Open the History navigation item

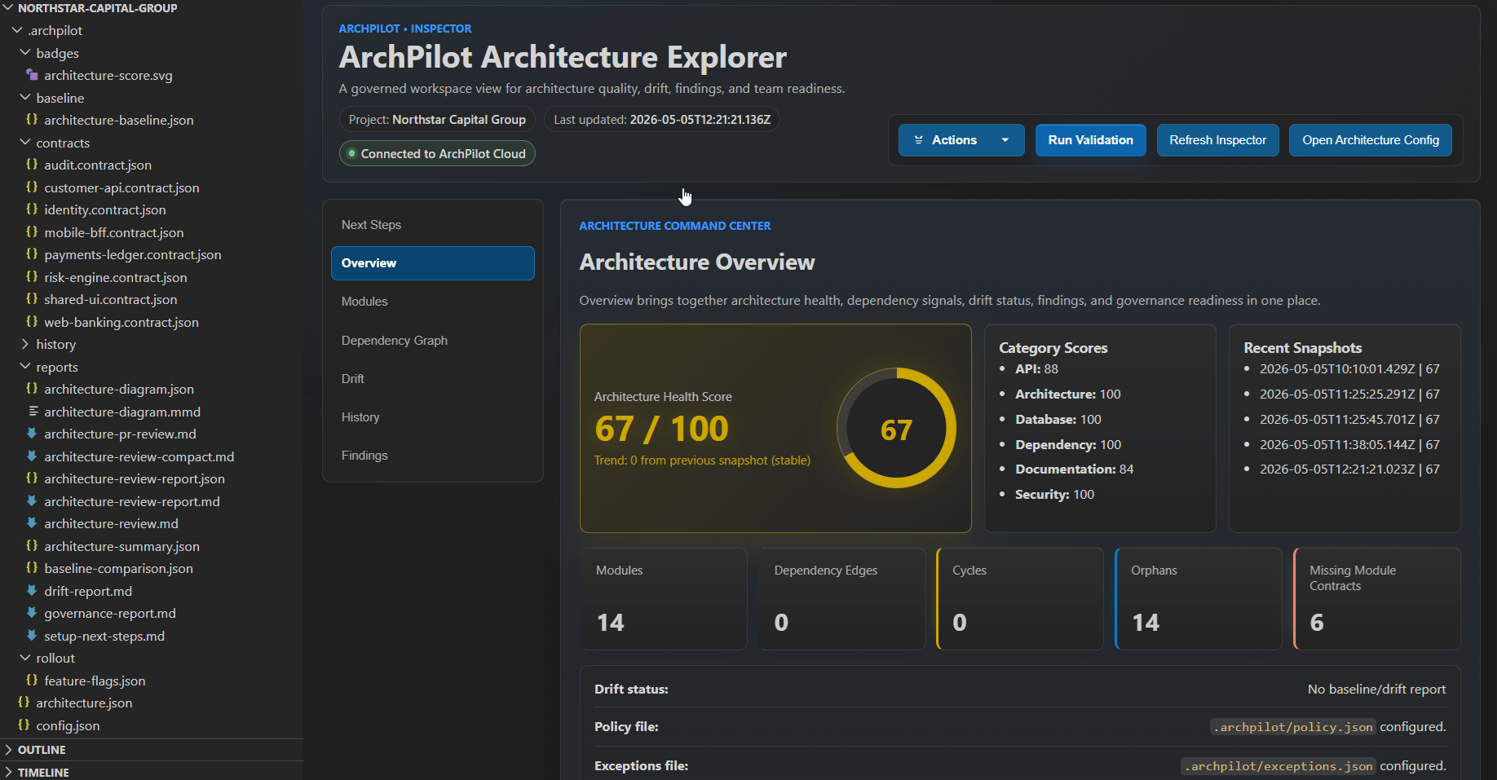click(433, 417)
